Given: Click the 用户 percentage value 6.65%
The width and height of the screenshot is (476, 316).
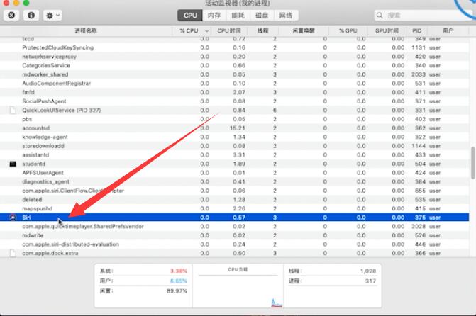Looking at the screenshot, I should [x=179, y=281].
